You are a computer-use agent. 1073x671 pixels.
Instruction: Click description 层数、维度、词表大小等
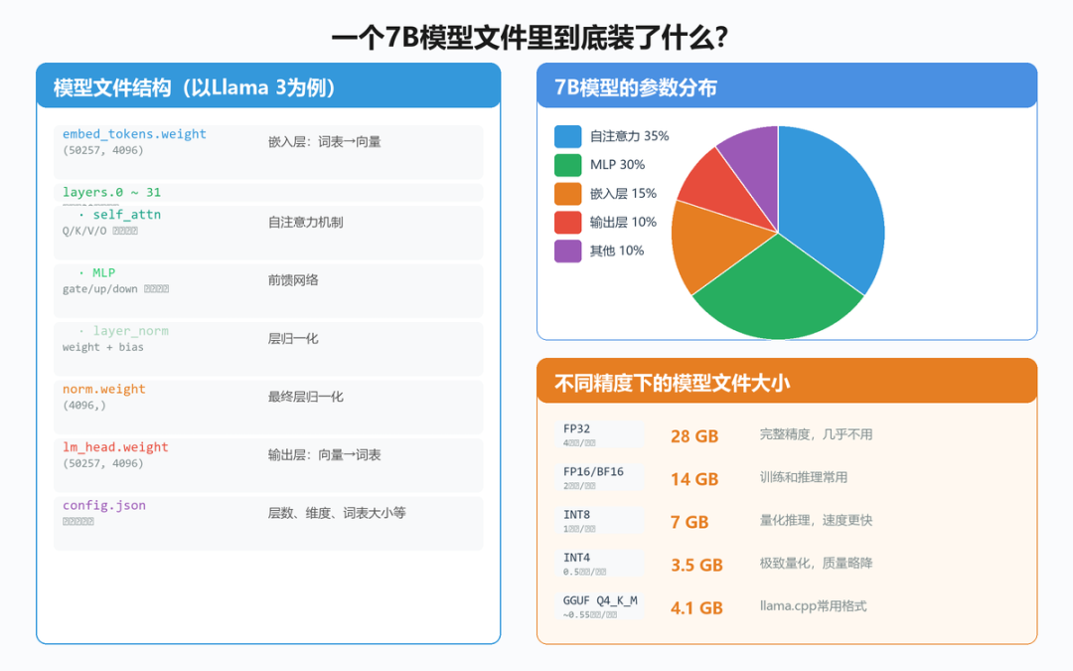(337, 513)
